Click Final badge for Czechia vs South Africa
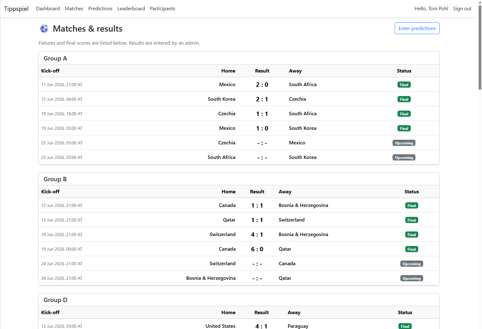 404,114
